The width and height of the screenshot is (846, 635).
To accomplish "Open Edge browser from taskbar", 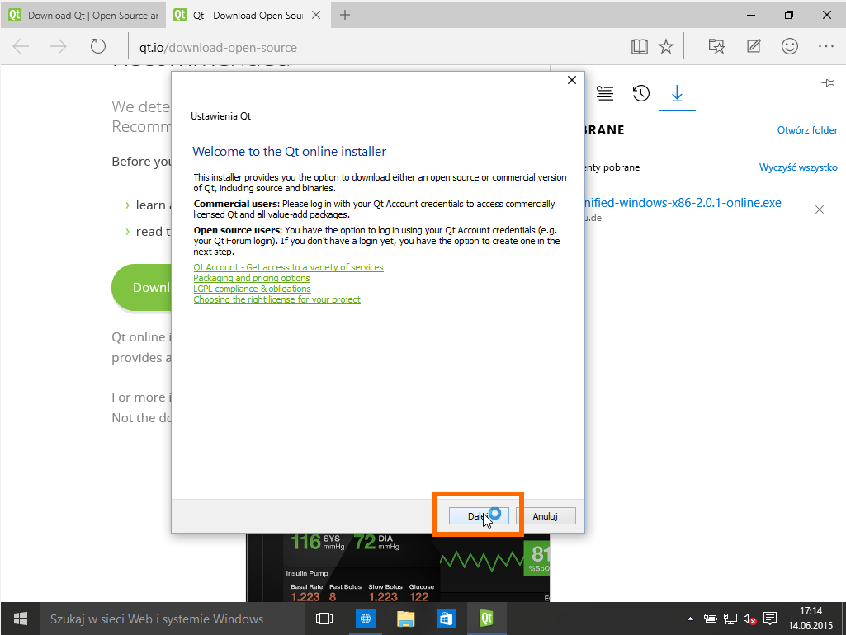I will click(x=366, y=619).
